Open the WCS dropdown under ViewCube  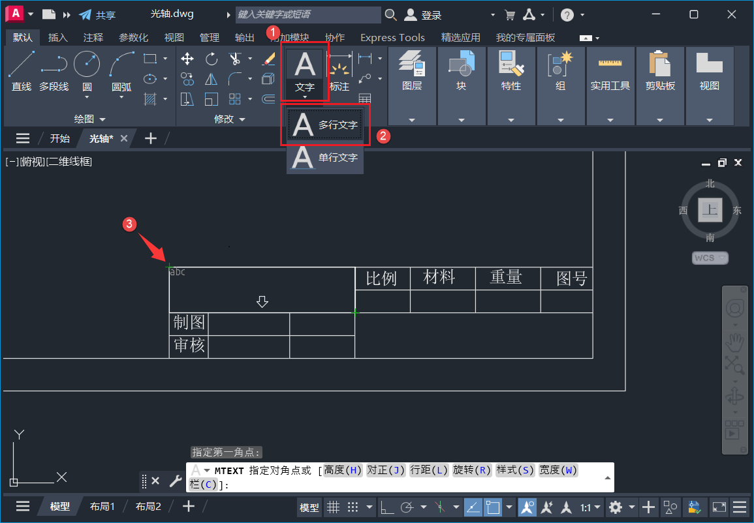(710, 258)
